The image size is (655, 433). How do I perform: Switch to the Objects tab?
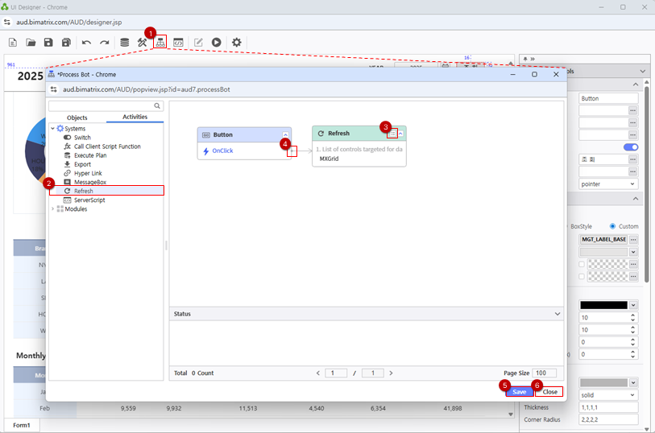pos(77,118)
